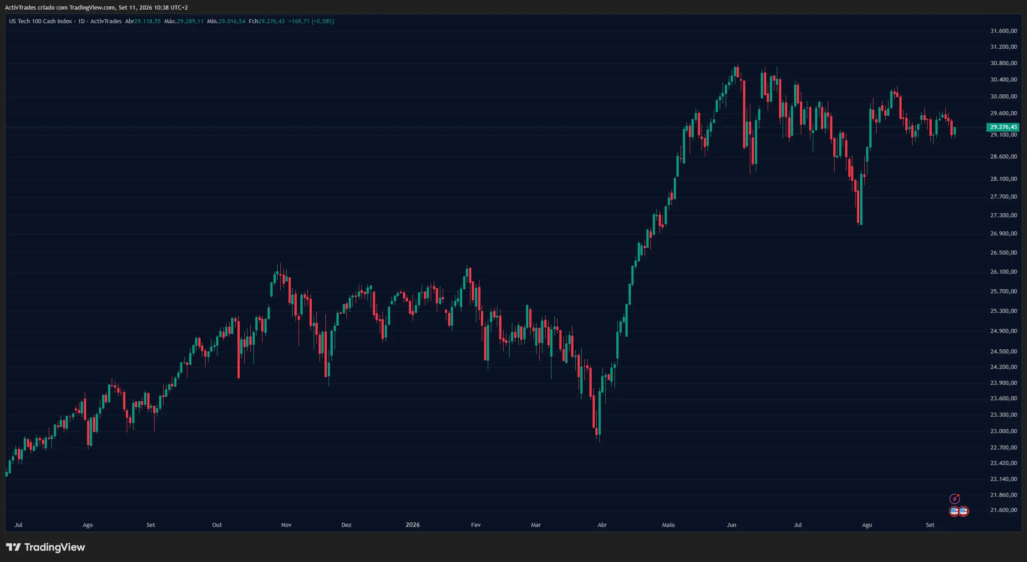Screen dimensions: 1027x562
Task: Click the purple lightning bolt event icon
Action: (955, 499)
